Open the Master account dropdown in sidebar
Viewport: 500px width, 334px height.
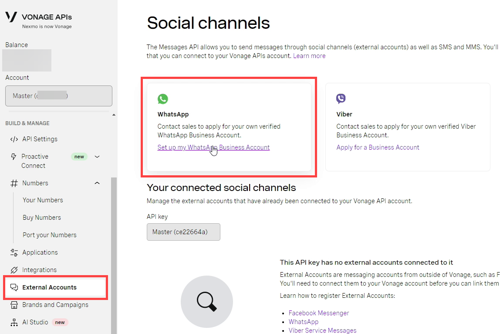click(x=59, y=96)
